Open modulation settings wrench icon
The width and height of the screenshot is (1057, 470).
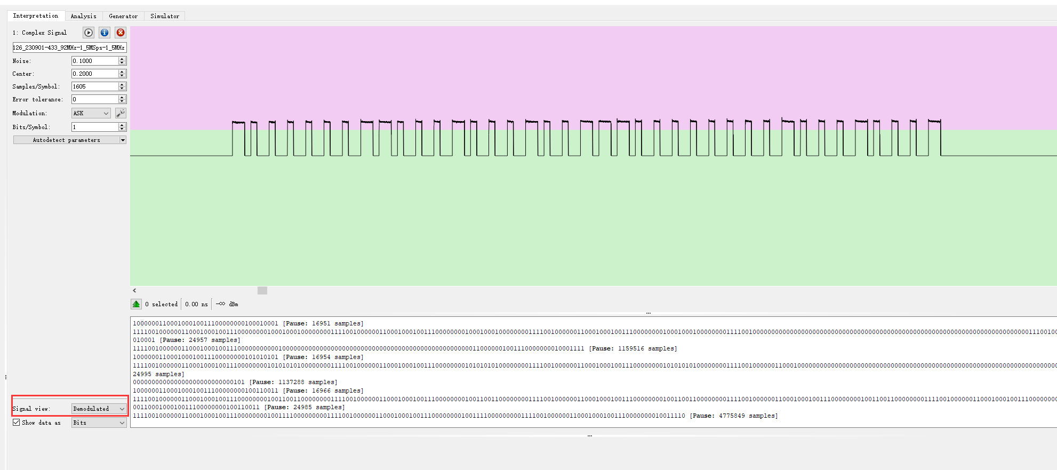click(121, 113)
